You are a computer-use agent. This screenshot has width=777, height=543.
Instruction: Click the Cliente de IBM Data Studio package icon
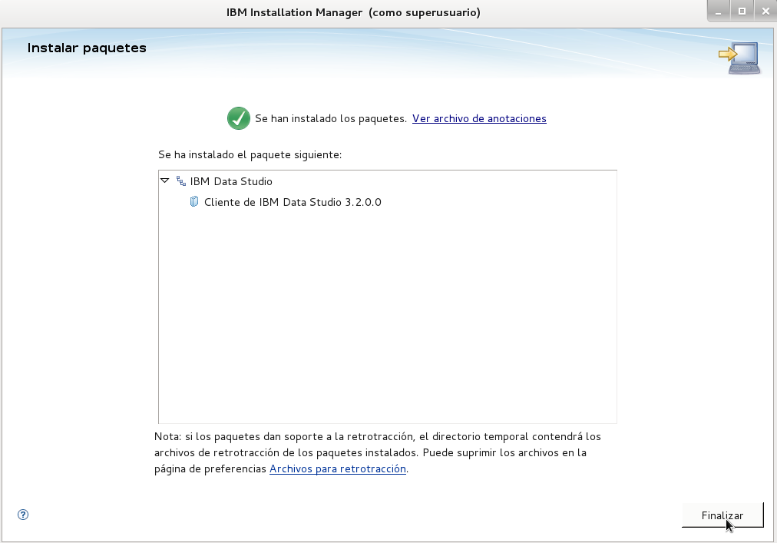point(194,202)
